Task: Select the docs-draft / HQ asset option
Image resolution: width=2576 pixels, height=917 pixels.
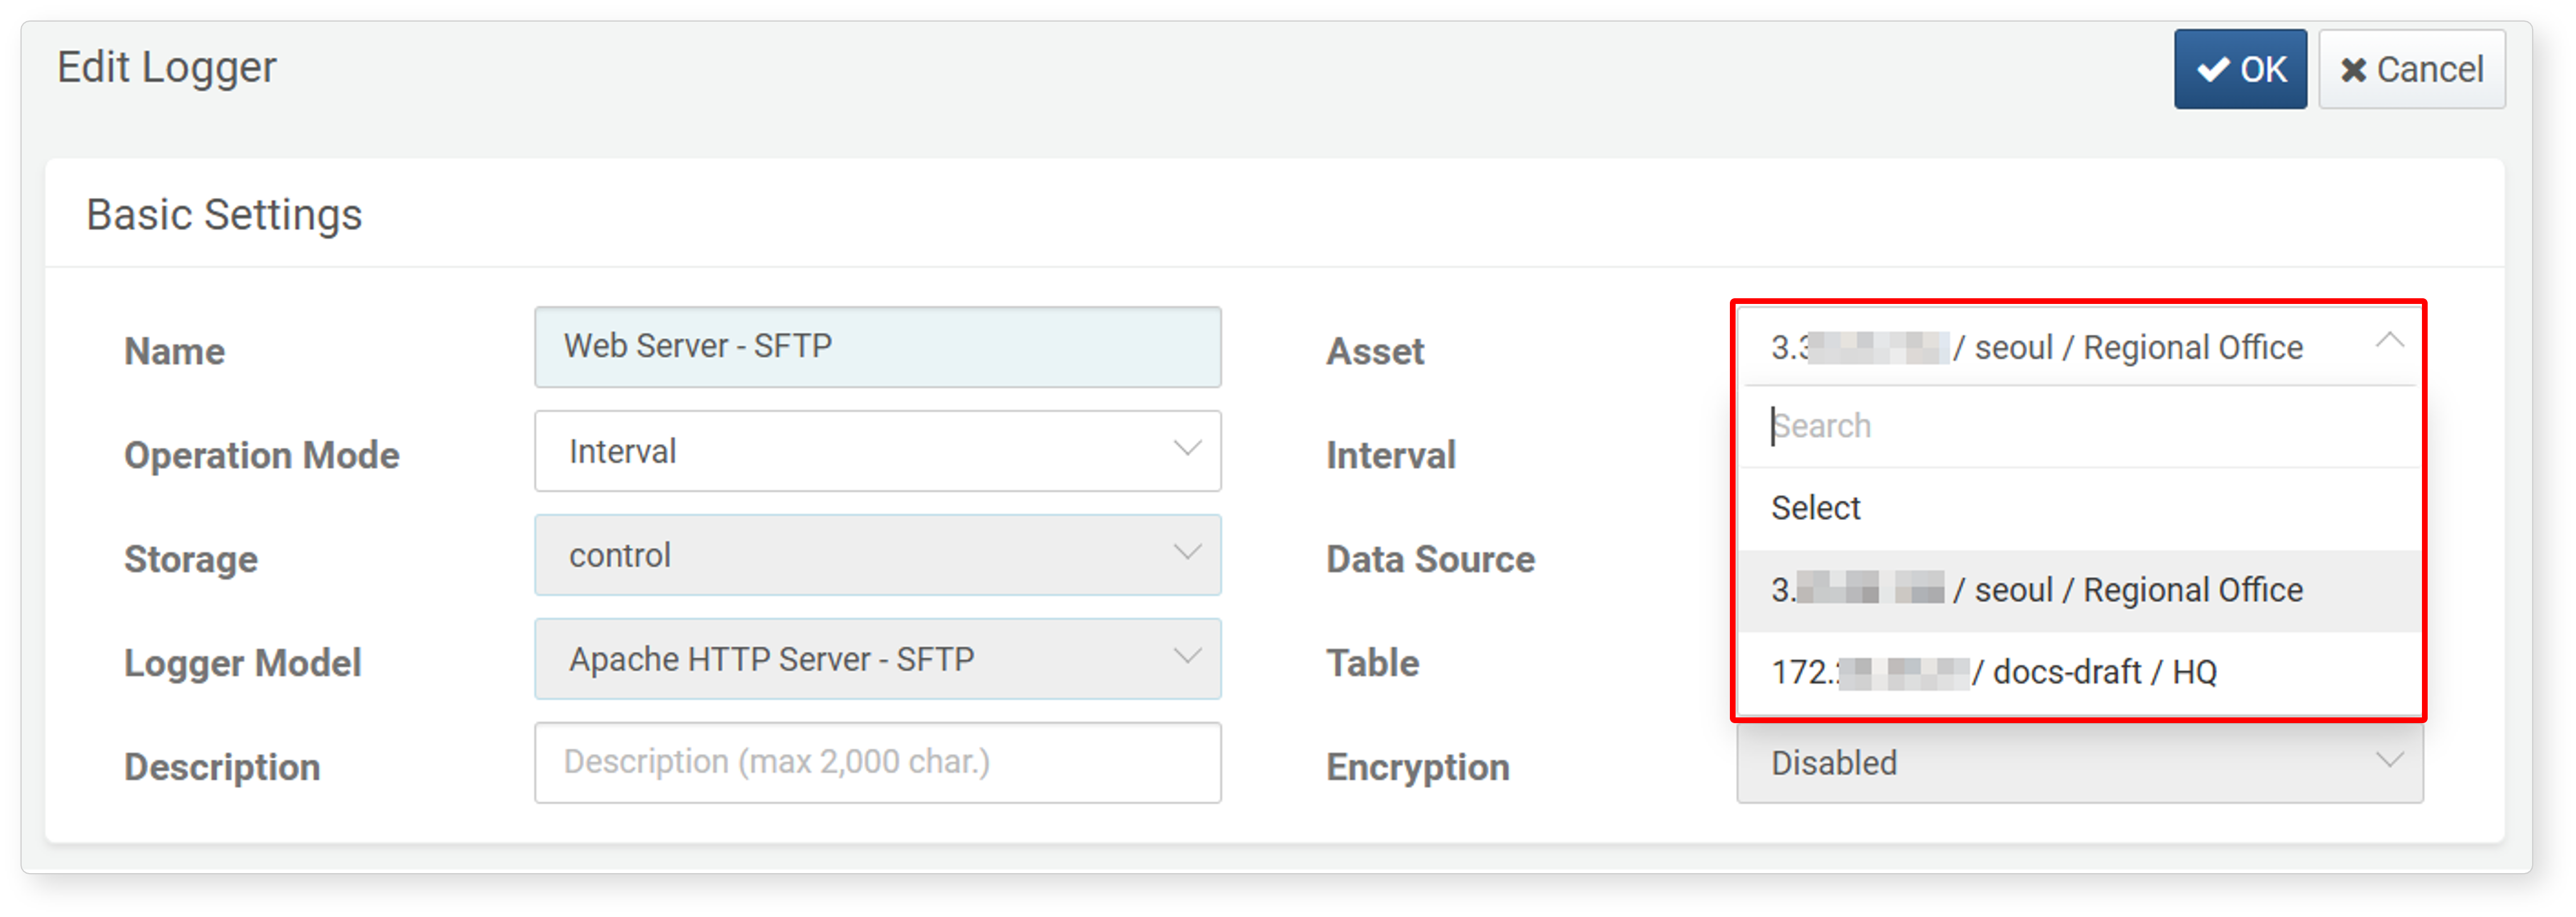Action: pos(2079,672)
